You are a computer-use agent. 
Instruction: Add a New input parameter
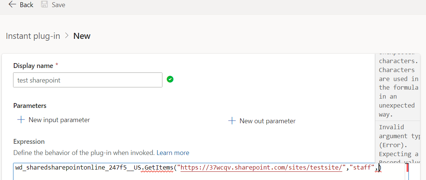pyautogui.click(x=59, y=120)
